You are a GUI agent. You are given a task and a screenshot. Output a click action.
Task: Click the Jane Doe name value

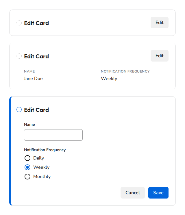point(33,78)
